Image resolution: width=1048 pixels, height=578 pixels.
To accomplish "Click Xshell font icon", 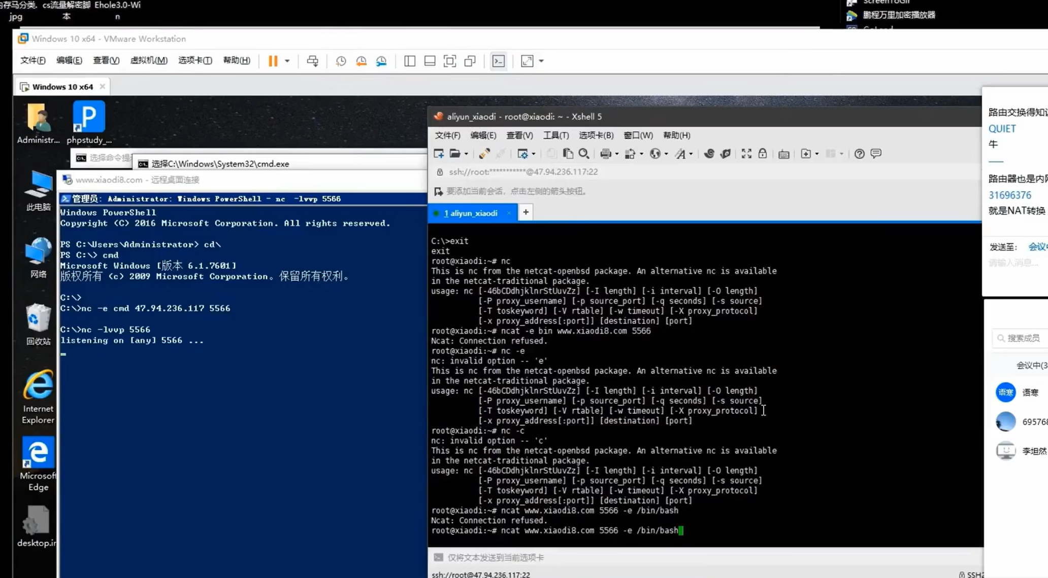I will tap(680, 154).
